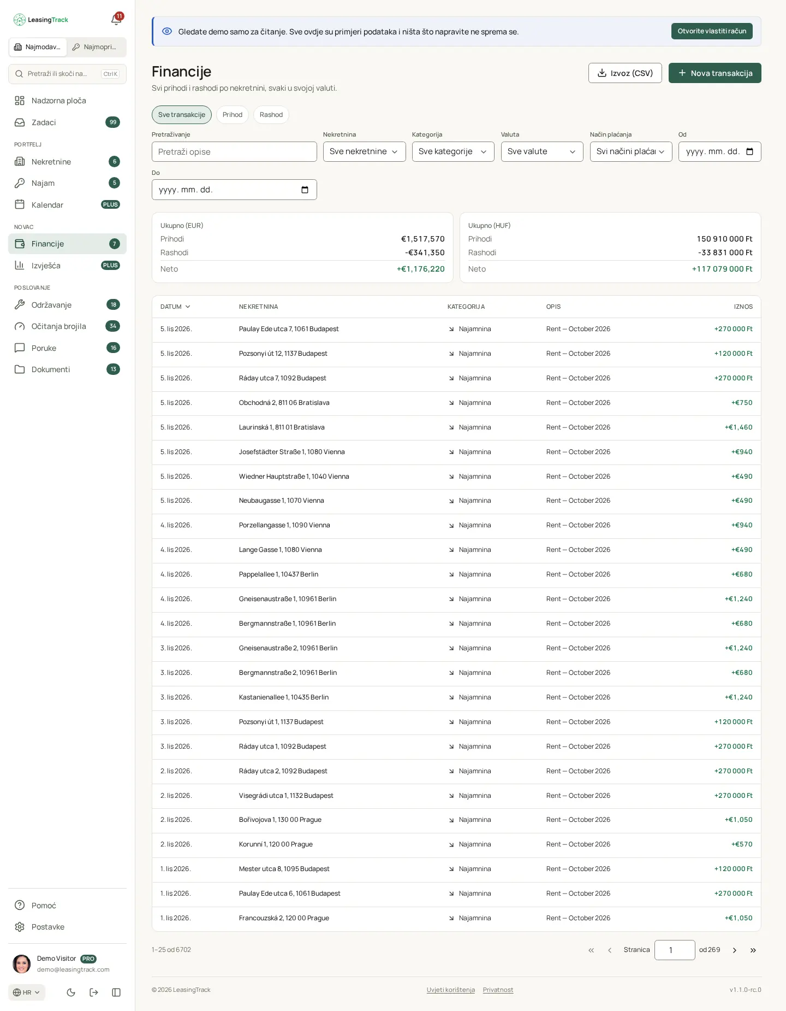Click the LeasingTrack logo
This screenshot has height=1011, width=786.
click(x=41, y=20)
